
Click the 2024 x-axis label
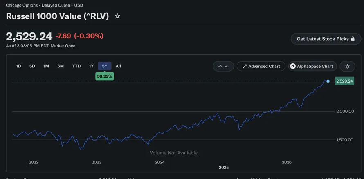(x=160, y=162)
